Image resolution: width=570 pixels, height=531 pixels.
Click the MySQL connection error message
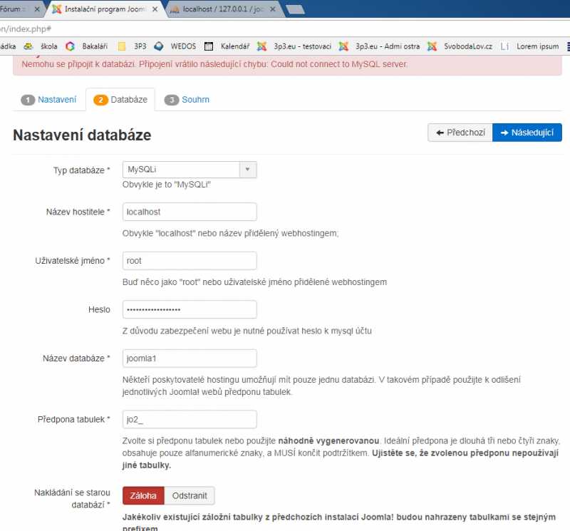coord(214,64)
